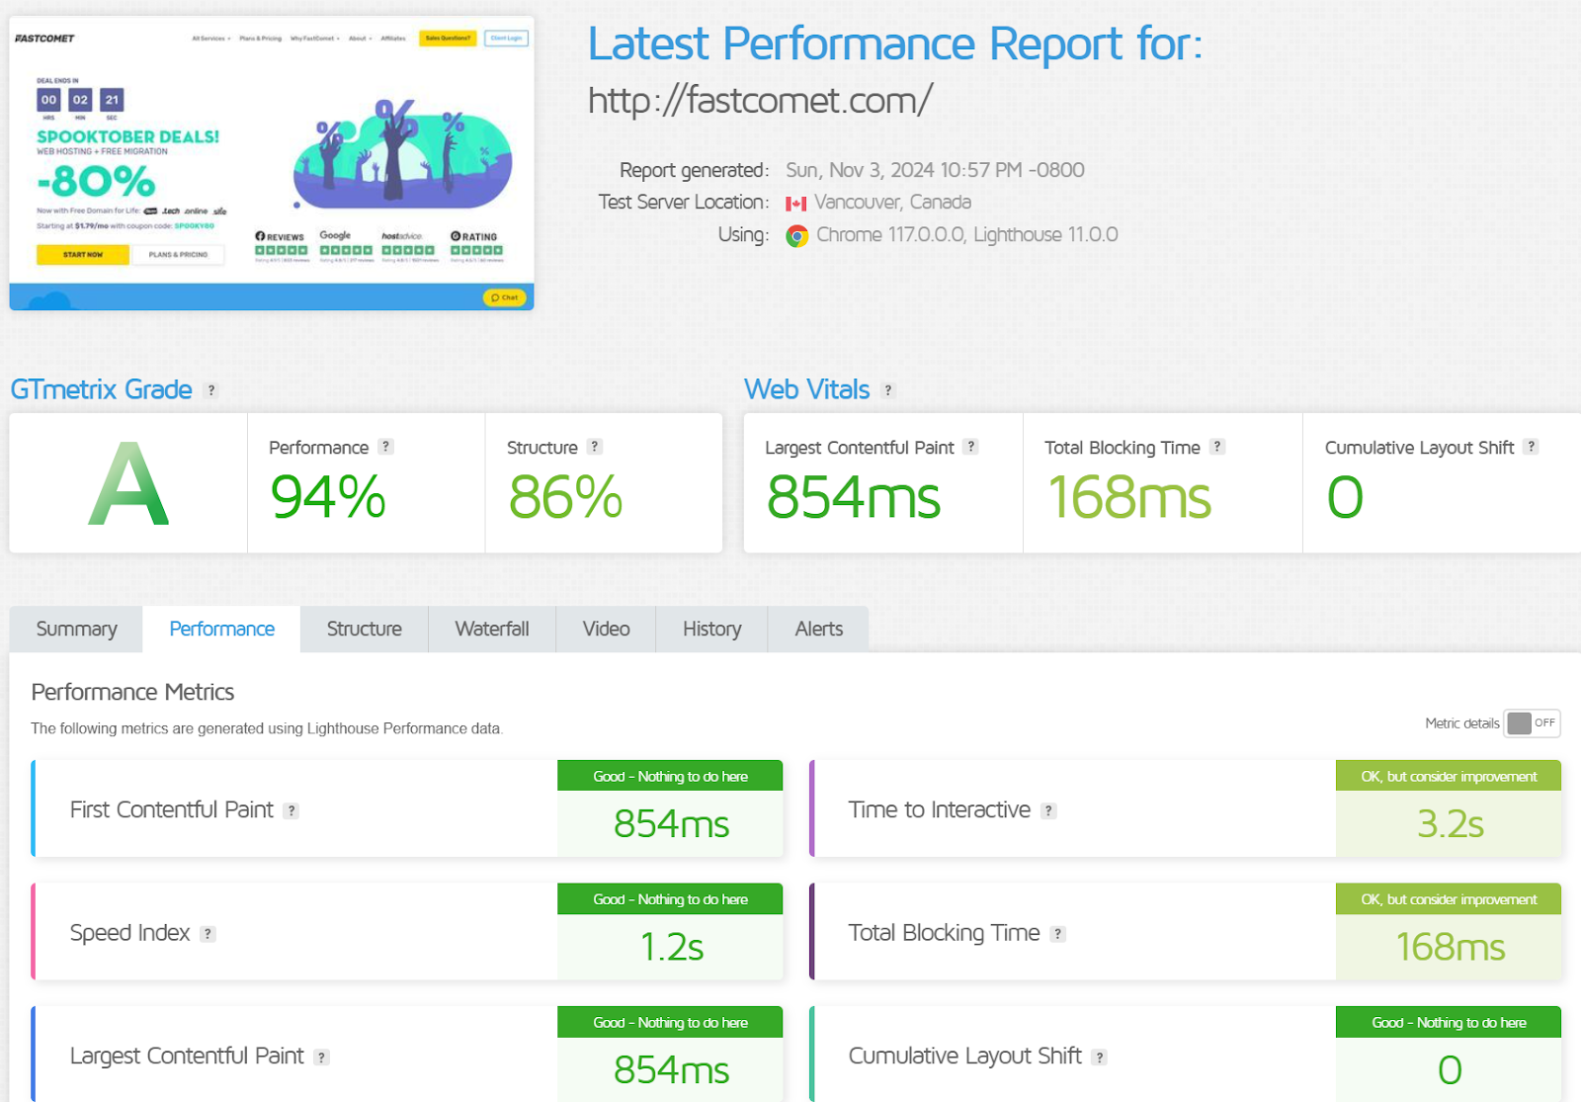Open the GTmetrix Grade help icon

click(210, 390)
